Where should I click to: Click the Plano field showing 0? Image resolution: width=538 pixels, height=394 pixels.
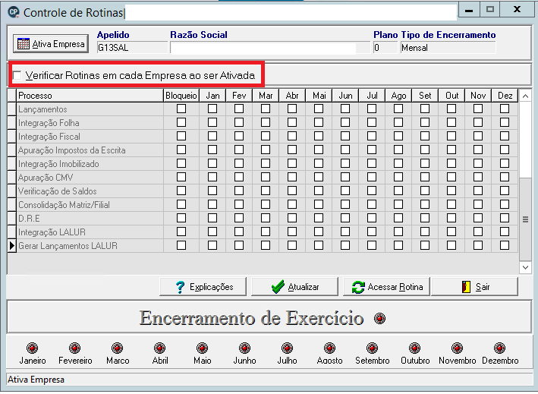[x=385, y=48]
